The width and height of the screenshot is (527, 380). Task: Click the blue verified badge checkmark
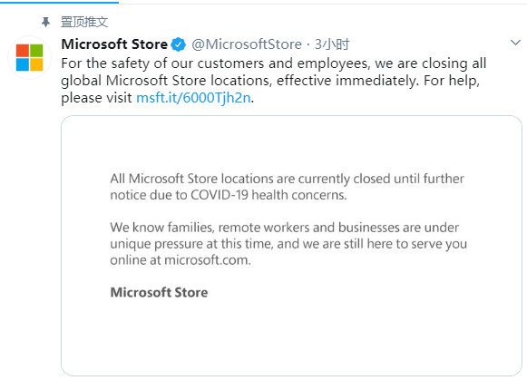pos(179,44)
